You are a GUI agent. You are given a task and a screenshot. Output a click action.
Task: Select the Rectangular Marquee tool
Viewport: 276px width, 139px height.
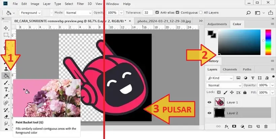[x=6, y=35]
